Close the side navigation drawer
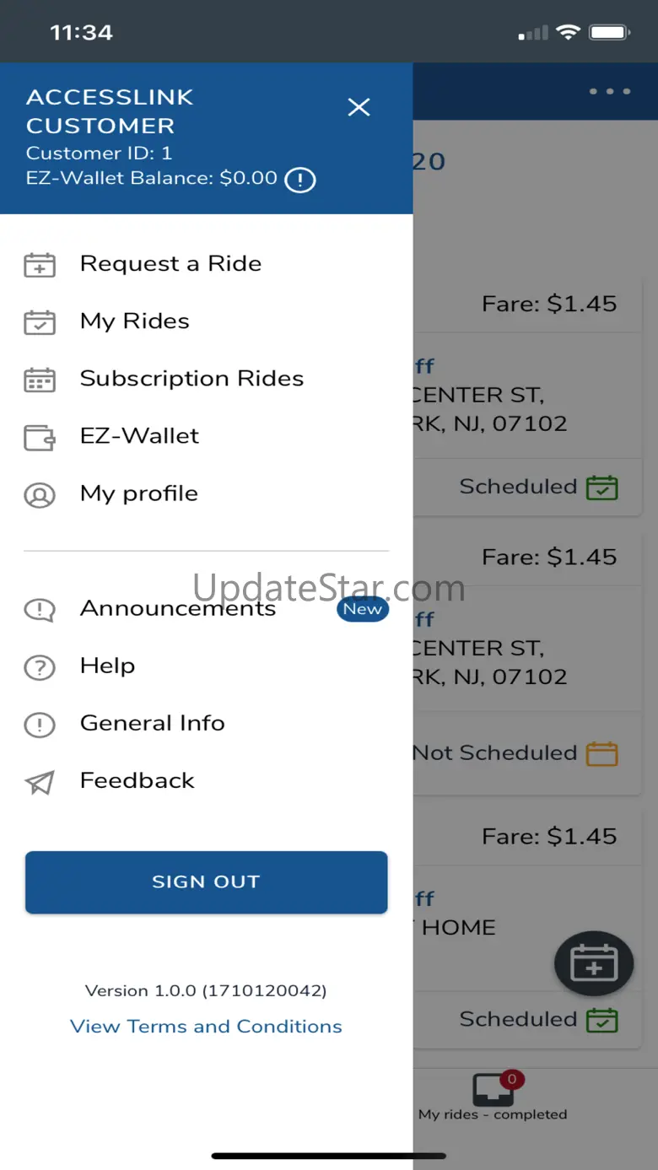The width and height of the screenshot is (658, 1170). coord(359,107)
